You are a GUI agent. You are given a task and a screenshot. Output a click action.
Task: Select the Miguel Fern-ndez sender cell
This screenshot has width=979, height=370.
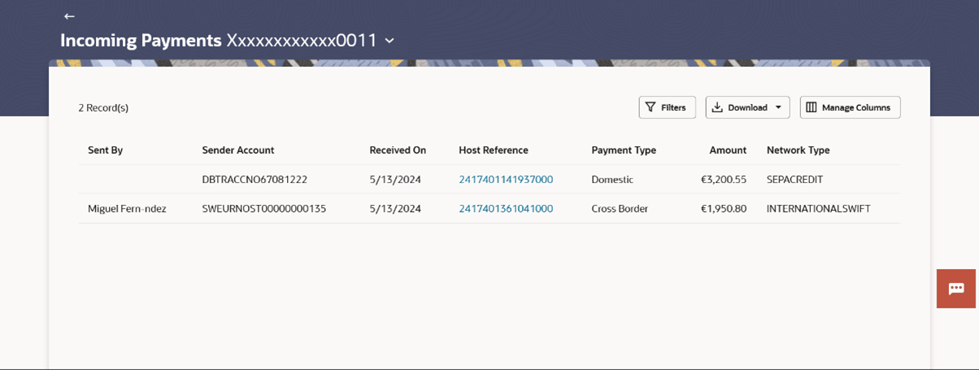pyautogui.click(x=127, y=209)
